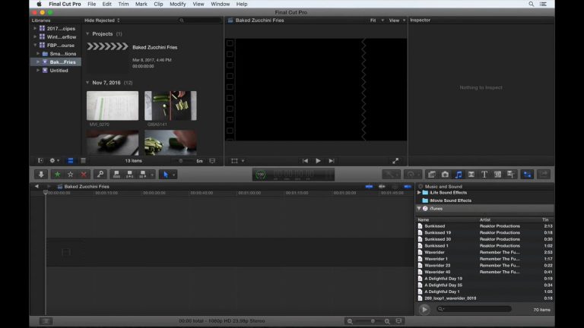
Task: Open the Clip menu
Action: pos(158,4)
